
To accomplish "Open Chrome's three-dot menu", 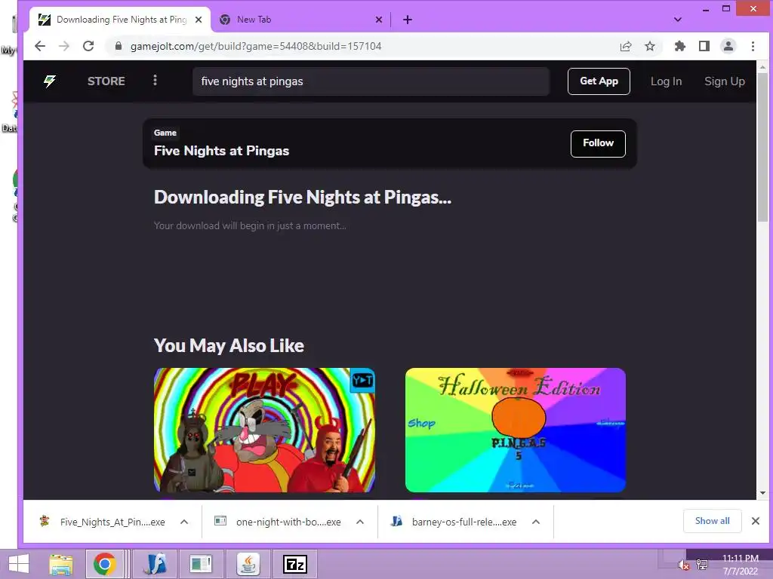I will click(x=753, y=46).
